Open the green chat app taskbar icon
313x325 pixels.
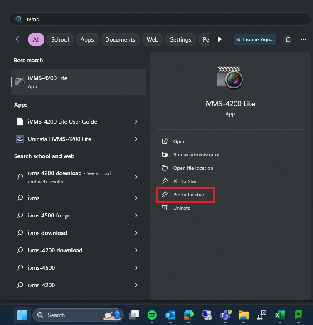point(298,315)
